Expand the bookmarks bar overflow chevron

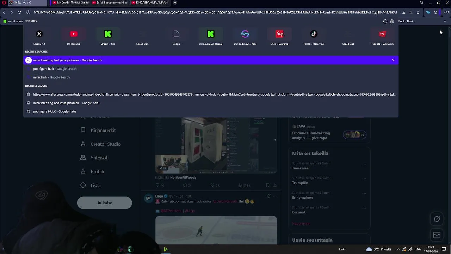445,21
